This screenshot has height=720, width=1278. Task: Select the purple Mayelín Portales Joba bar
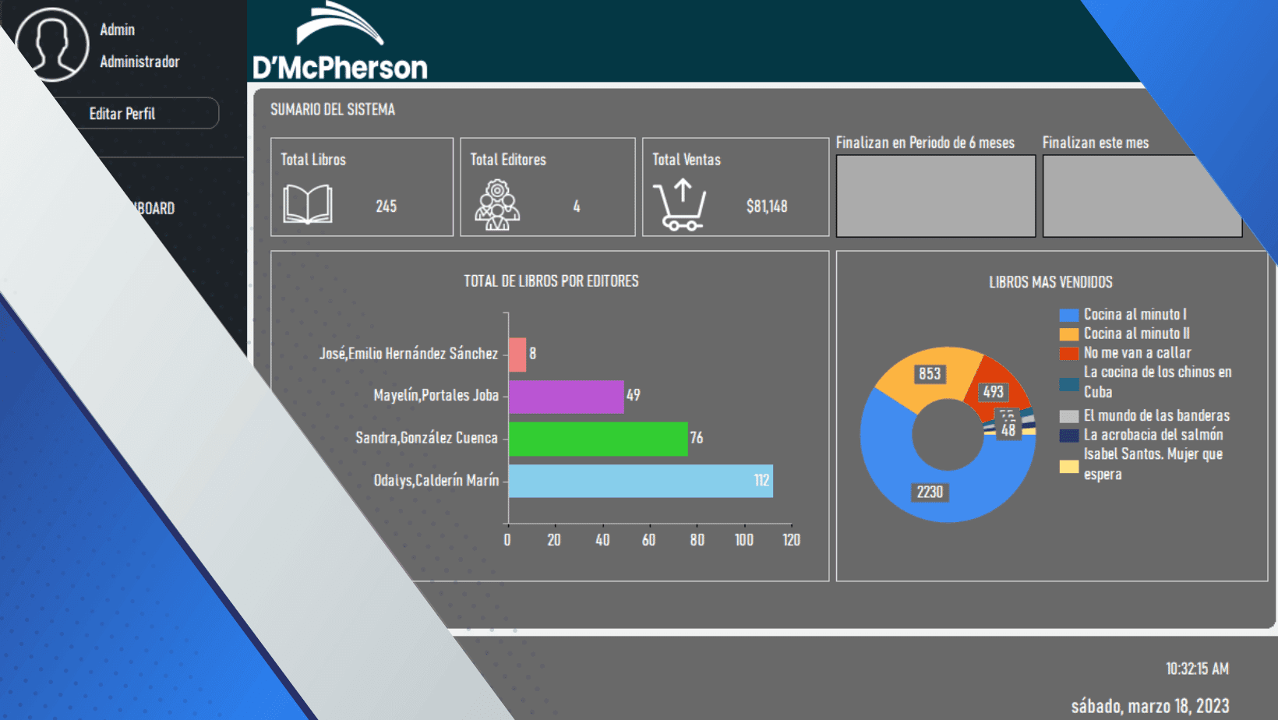click(x=567, y=397)
